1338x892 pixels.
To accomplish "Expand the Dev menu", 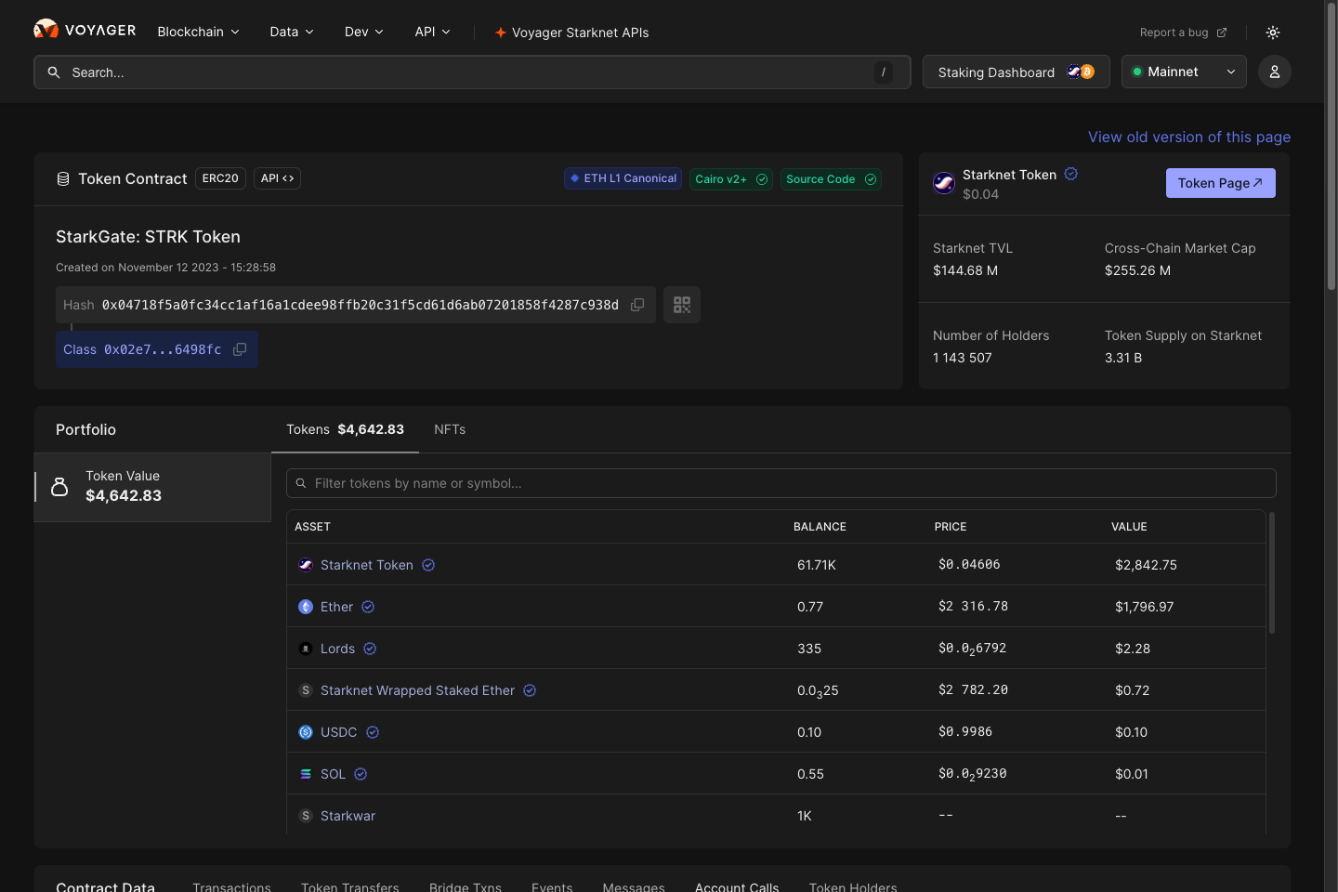I will (x=364, y=32).
